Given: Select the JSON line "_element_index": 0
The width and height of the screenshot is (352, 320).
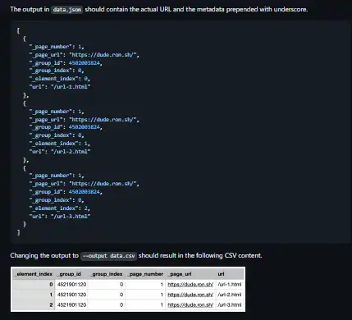Looking at the screenshot, I should (x=60, y=79).
